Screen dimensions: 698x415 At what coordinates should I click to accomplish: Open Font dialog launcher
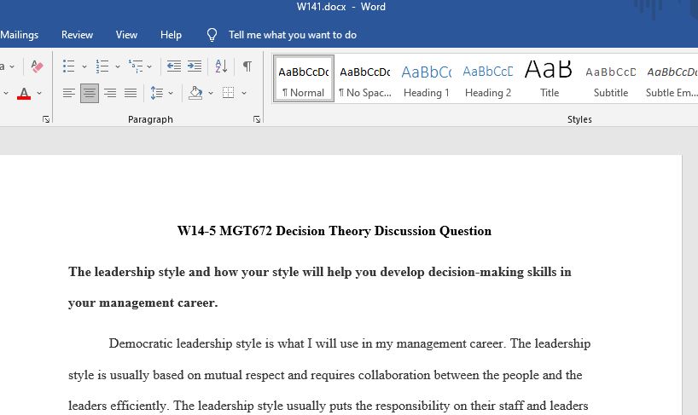(x=46, y=119)
